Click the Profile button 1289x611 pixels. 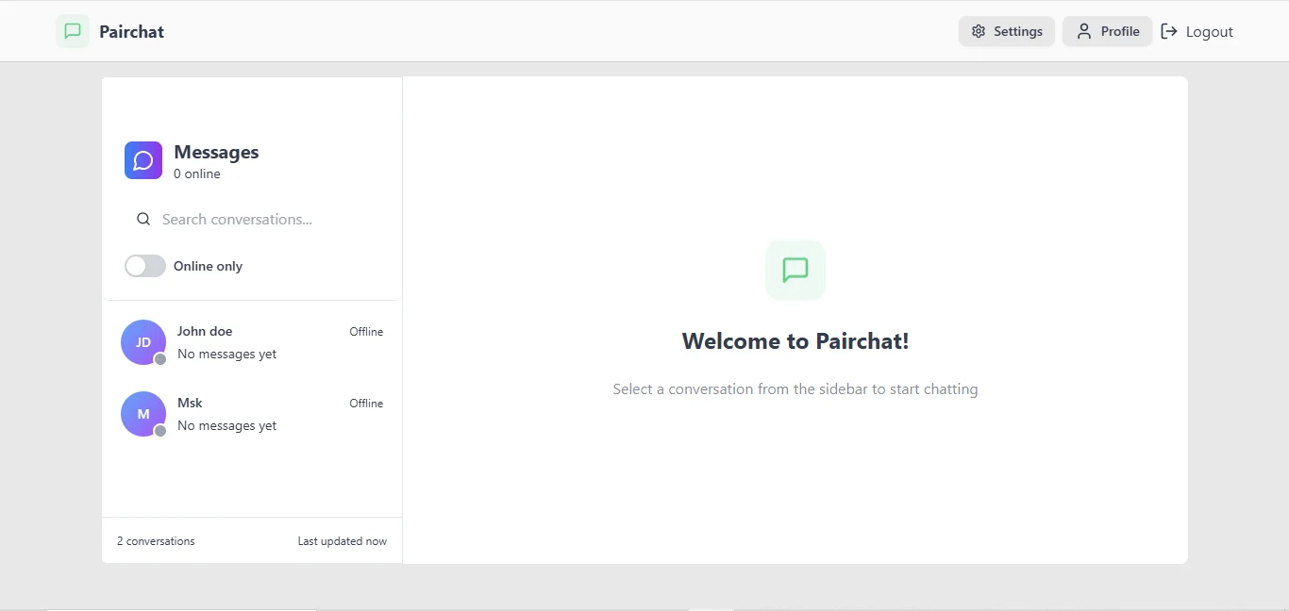tap(1107, 31)
